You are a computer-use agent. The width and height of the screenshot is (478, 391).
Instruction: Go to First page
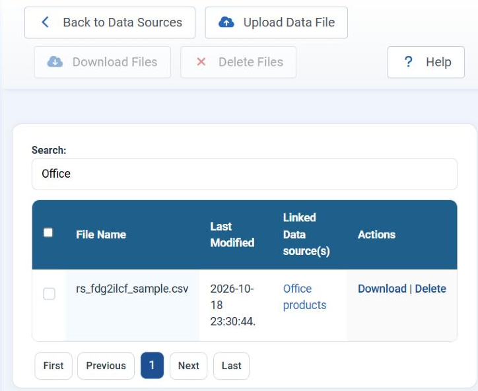(x=53, y=366)
